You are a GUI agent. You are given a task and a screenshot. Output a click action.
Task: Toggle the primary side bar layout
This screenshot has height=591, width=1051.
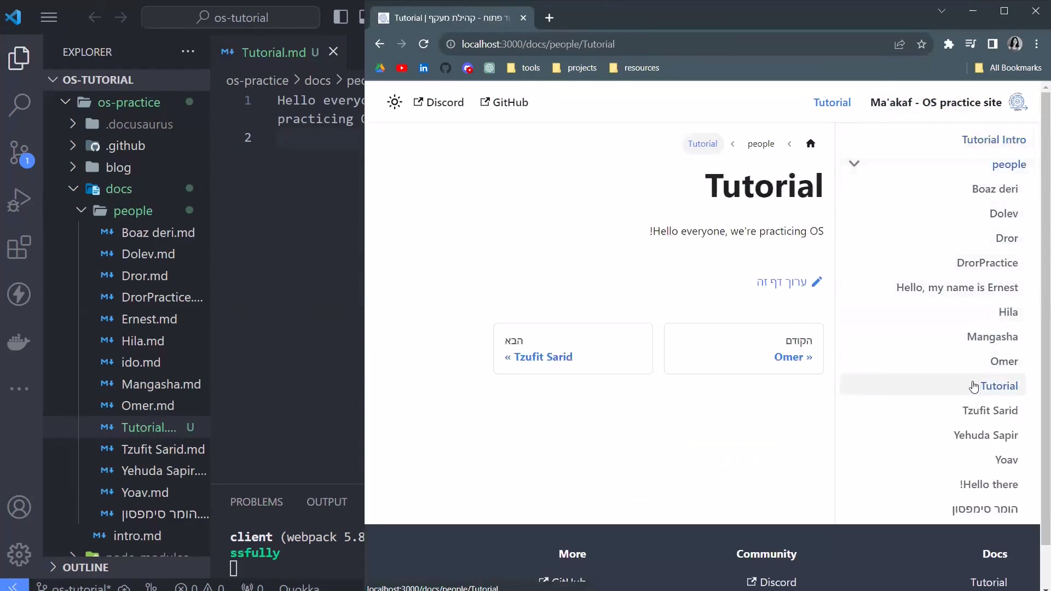(340, 18)
